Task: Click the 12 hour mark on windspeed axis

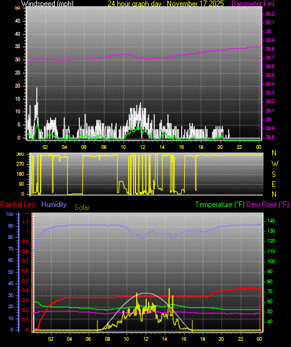Action: (142, 147)
